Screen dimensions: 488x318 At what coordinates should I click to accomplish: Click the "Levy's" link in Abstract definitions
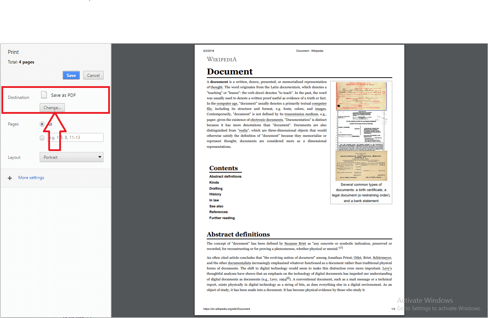point(387,268)
